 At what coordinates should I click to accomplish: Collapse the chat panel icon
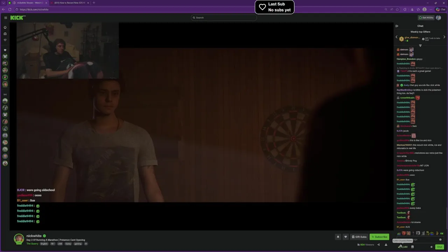click(397, 26)
